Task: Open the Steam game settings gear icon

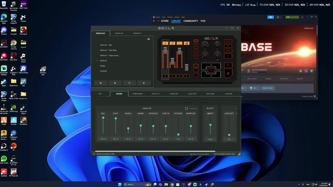Action: 301,71
